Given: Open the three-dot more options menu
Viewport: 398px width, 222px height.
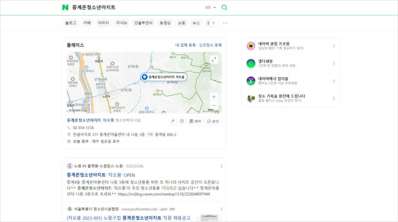Looking at the screenshot, I should tap(225, 23).
